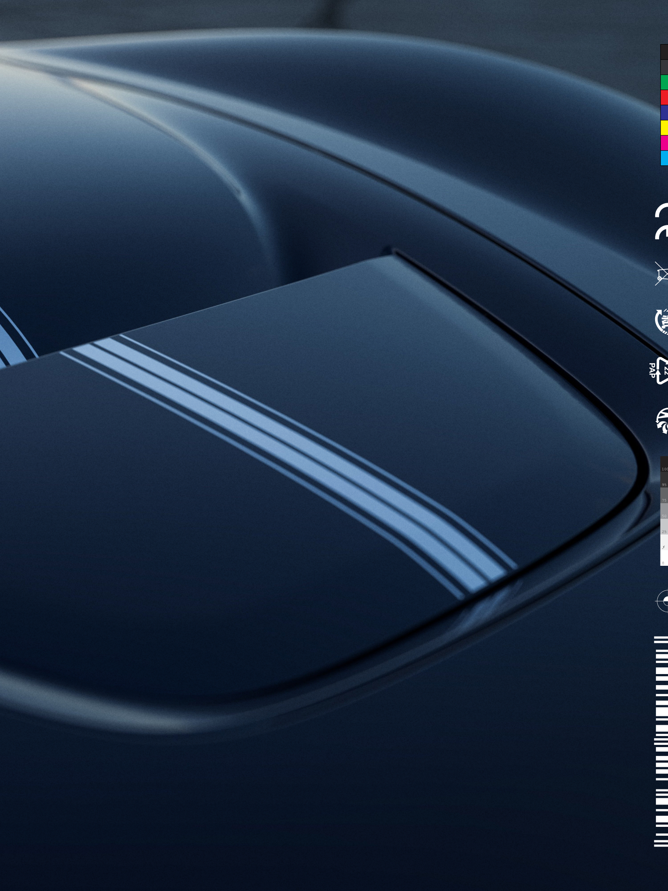Click the PAP recycling triangle symbol

[659, 370]
